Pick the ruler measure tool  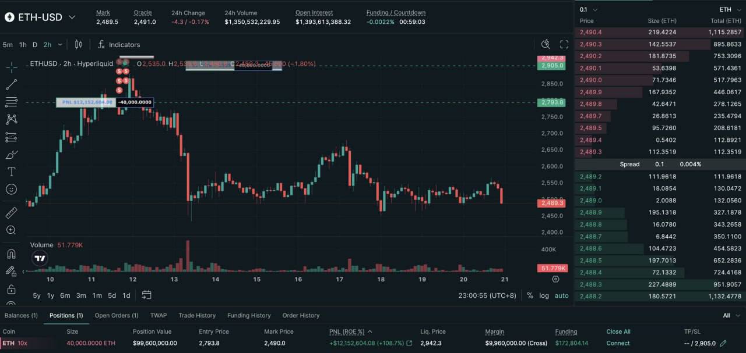(x=11, y=213)
